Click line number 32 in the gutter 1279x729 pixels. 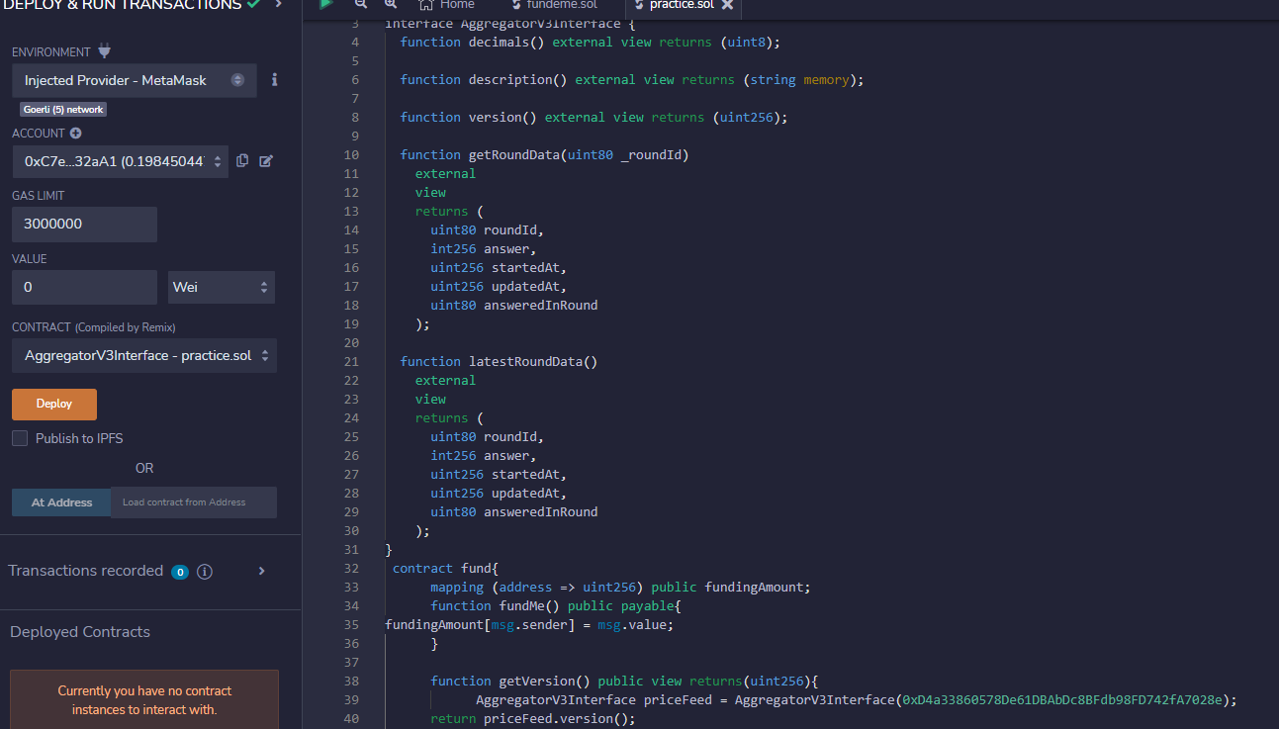[x=352, y=568]
